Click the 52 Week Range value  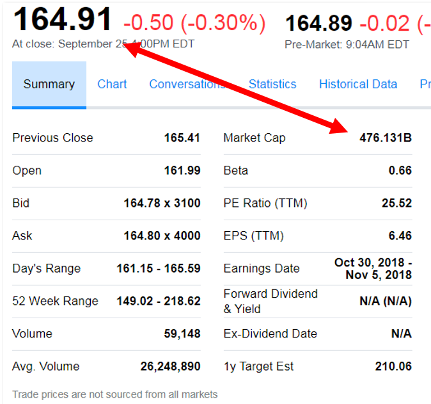(158, 301)
